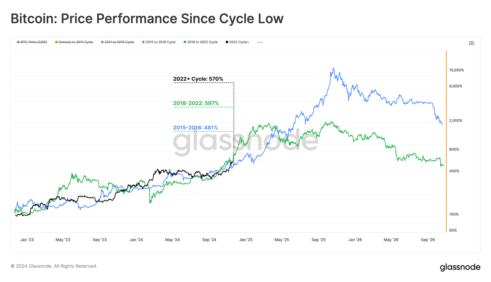Image resolution: width=491 pixels, height=282 pixels.
Task: Click the Jan '25 x-axis label
Action: pos(246,240)
